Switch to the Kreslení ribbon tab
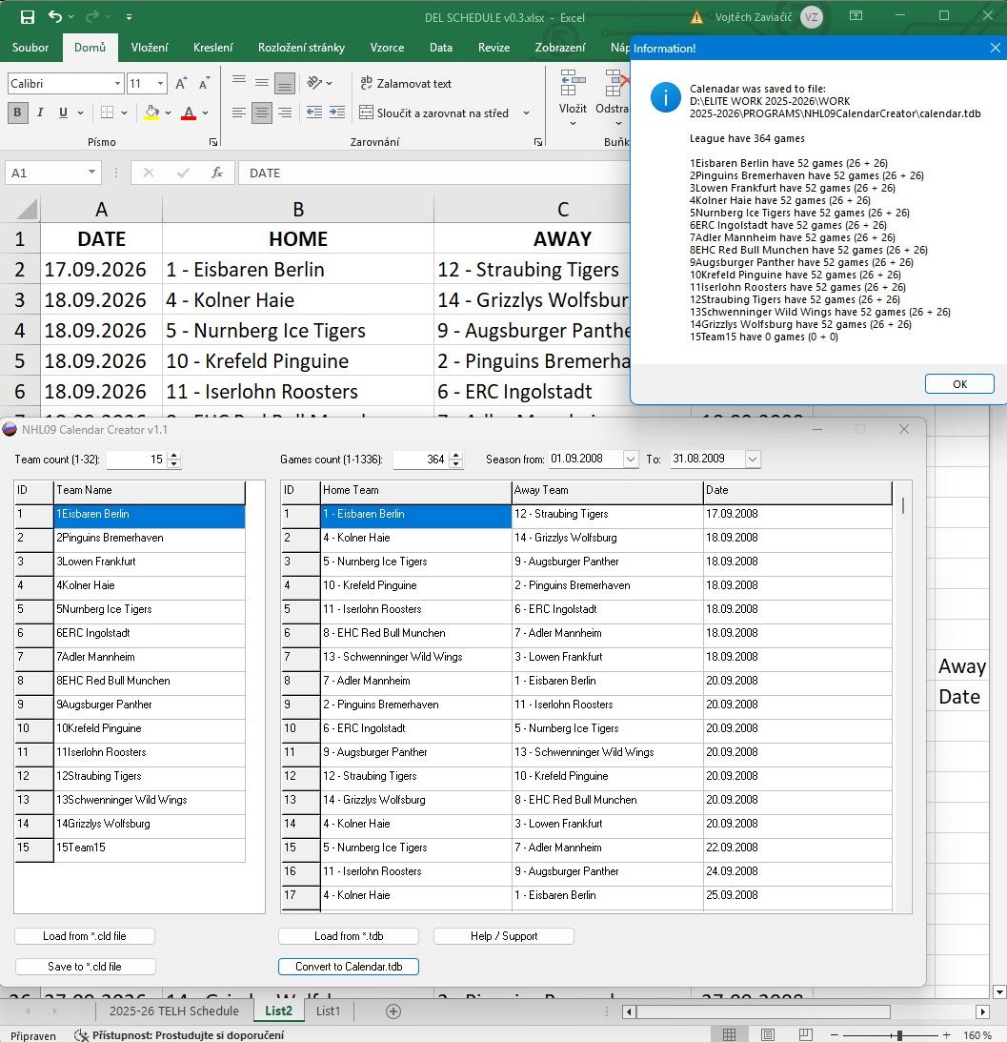The width and height of the screenshot is (1007, 1042). (212, 47)
